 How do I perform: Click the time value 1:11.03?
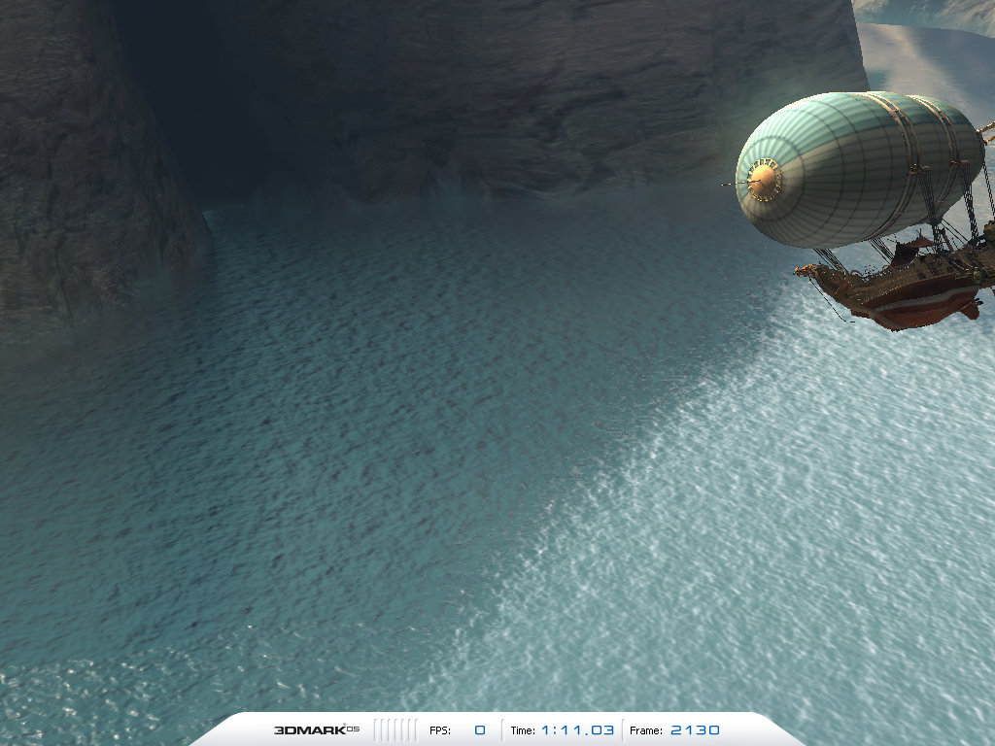click(577, 730)
